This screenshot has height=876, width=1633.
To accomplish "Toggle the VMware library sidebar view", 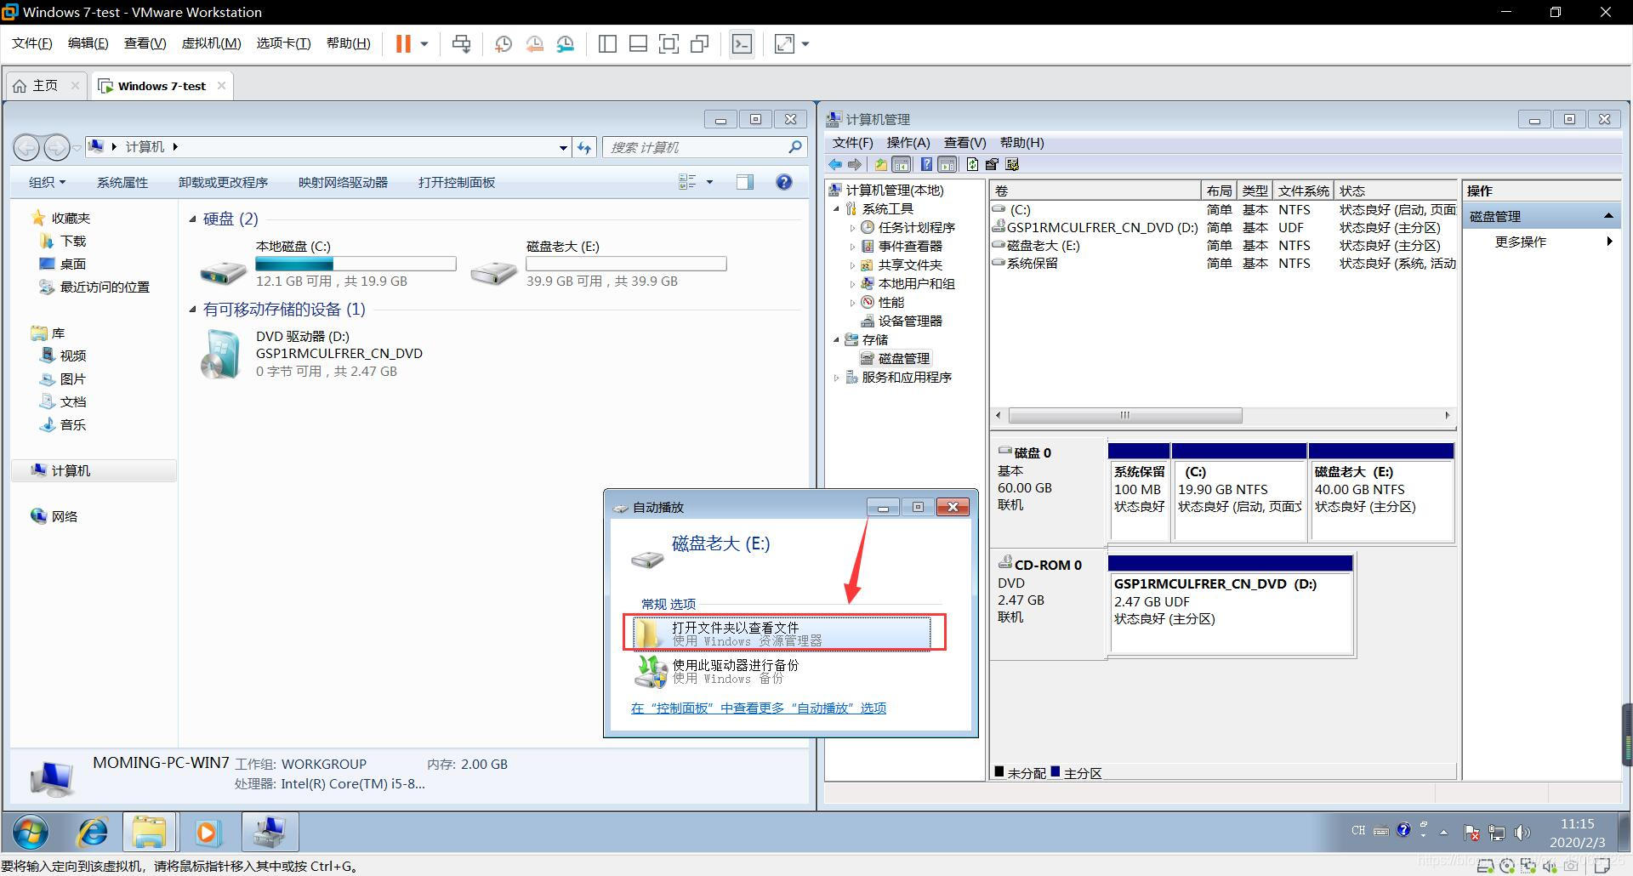I will [607, 43].
